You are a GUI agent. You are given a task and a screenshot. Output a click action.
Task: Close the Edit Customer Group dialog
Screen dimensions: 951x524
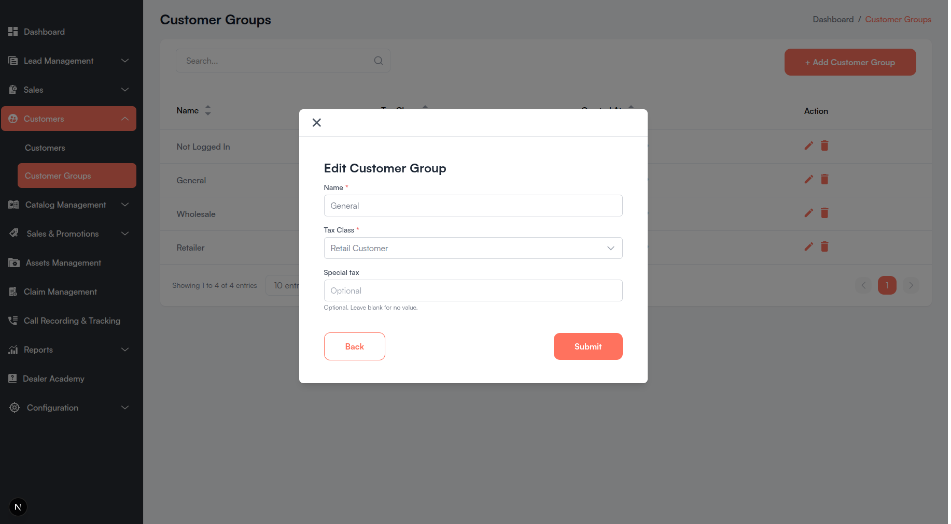click(x=316, y=123)
